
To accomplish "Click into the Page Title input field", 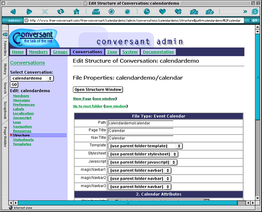I will tap(140, 131).
